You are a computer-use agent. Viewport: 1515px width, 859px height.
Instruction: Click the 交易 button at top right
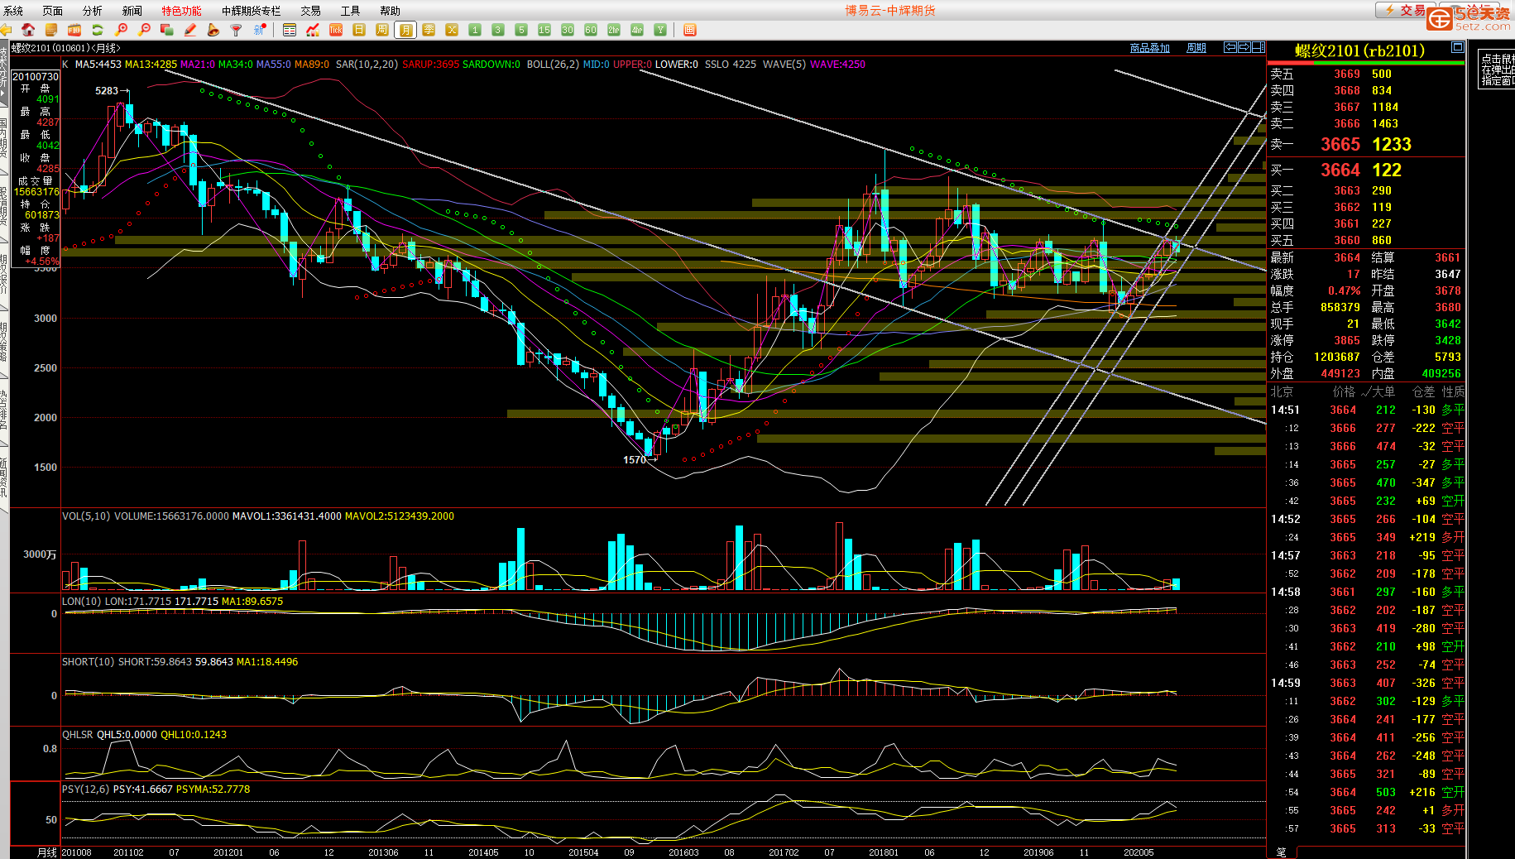tap(1402, 10)
